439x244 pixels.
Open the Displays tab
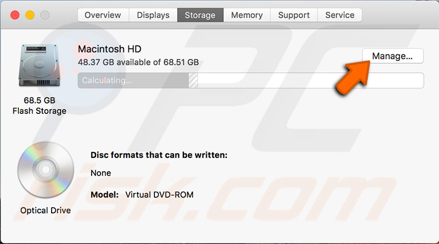click(153, 15)
